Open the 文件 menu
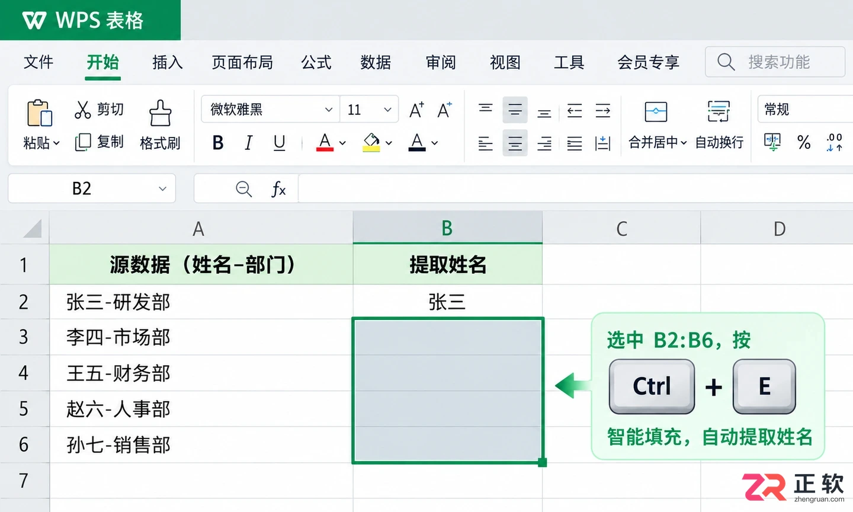The height and width of the screenshot is (512, 853). pos(39,62)
